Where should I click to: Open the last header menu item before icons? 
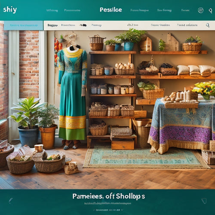click(185, 10)
